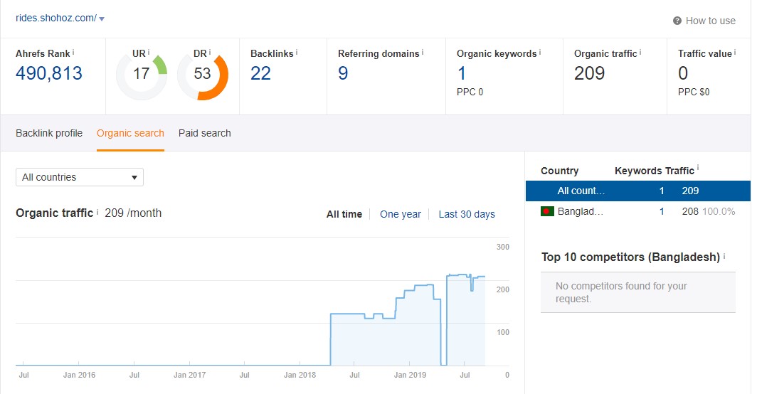Open the All countries dropdown
Viewport: 757px width, 394px height.
pos(80,177)
